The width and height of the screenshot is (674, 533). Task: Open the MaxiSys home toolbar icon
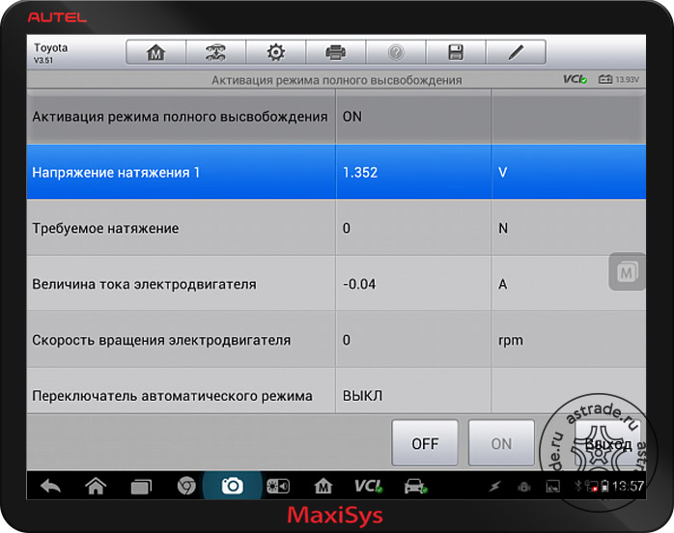156,52
